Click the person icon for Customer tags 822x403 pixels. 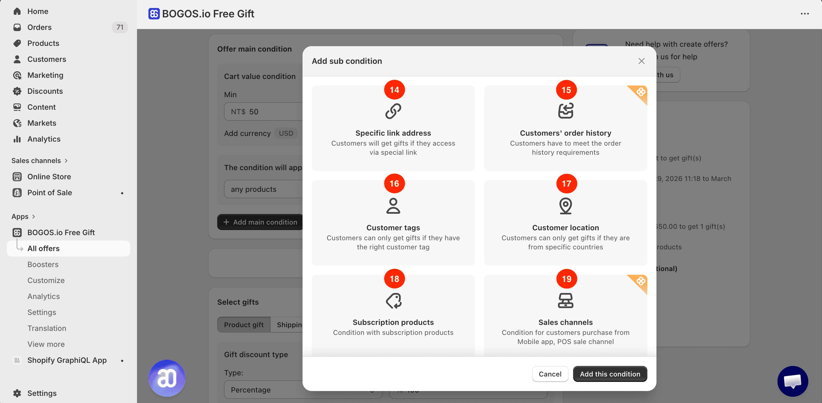[x=393, y=206]
